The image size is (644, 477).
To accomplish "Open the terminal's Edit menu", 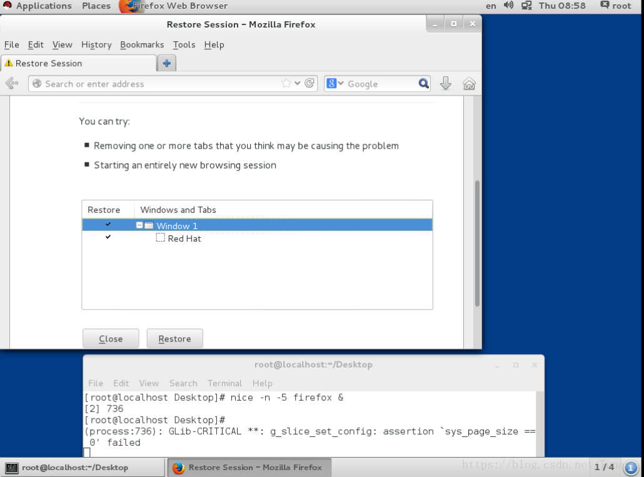I will [x=121, y=383].
